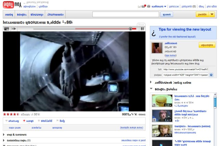Click the embed customize gear icon
Screen dimensions: 221x146
click(211, 75)
